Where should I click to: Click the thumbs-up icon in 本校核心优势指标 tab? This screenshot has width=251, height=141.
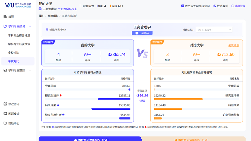coord(76,140)
